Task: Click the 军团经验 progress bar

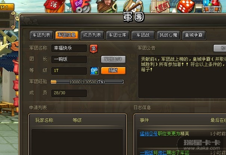Action: (87, 82)
